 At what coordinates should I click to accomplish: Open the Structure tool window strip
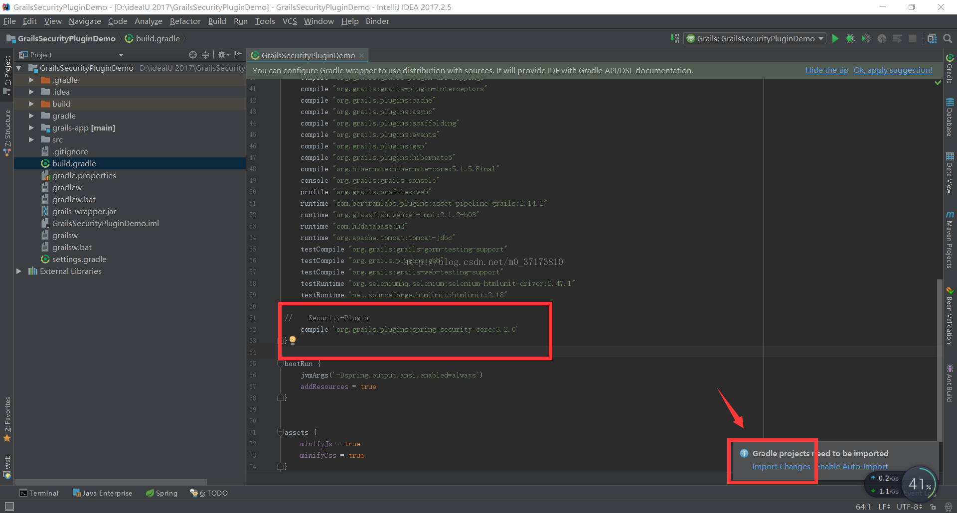7,133
